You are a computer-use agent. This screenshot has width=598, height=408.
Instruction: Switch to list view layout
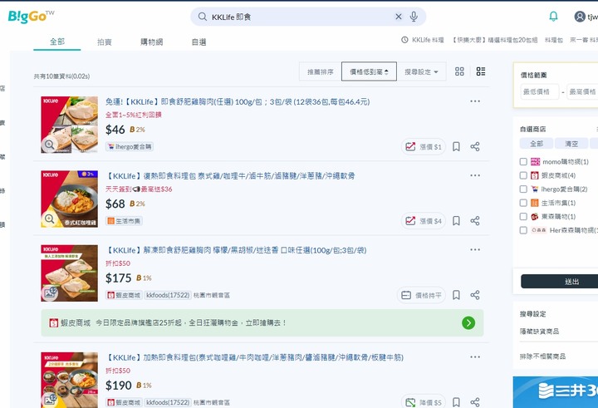click(x=481, y=71)
